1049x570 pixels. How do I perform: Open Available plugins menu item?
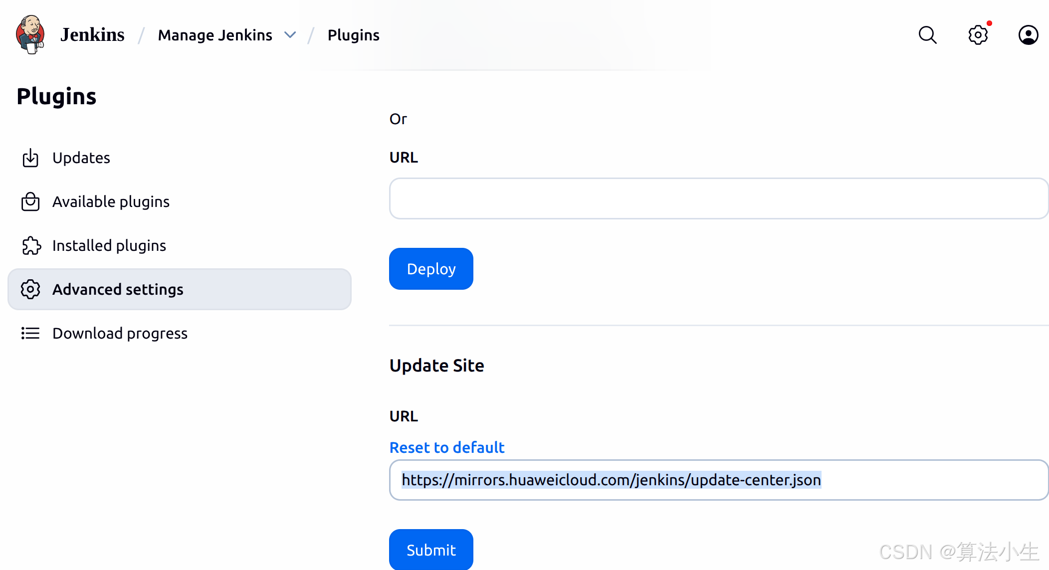(111, 201)
